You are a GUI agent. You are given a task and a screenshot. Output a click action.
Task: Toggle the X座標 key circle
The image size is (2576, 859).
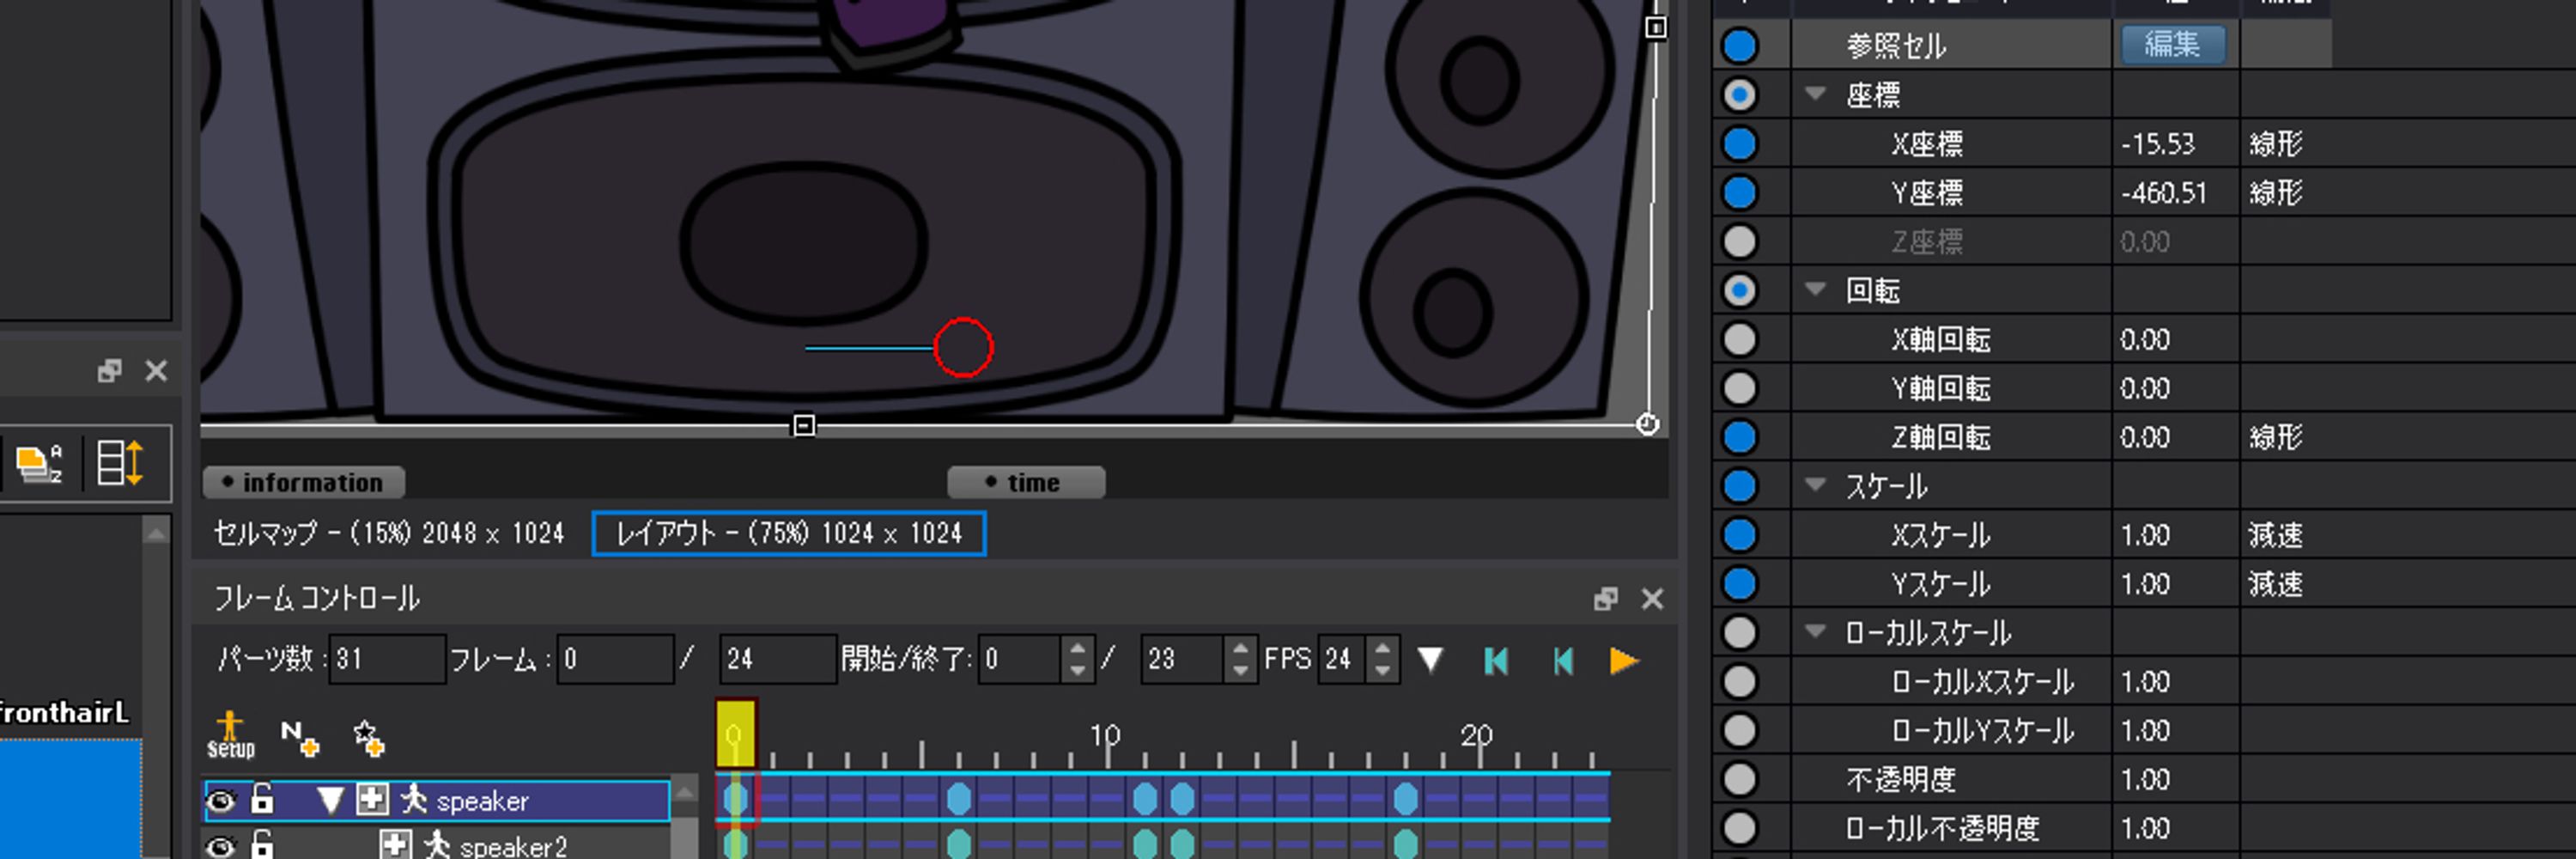1740,144
